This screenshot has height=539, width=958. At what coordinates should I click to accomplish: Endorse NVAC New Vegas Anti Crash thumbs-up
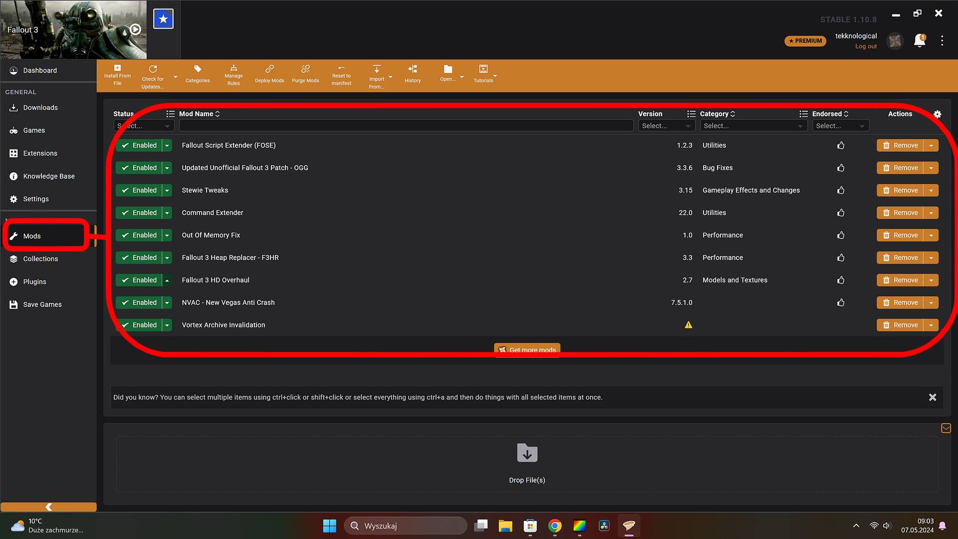[x=841, y=302]
